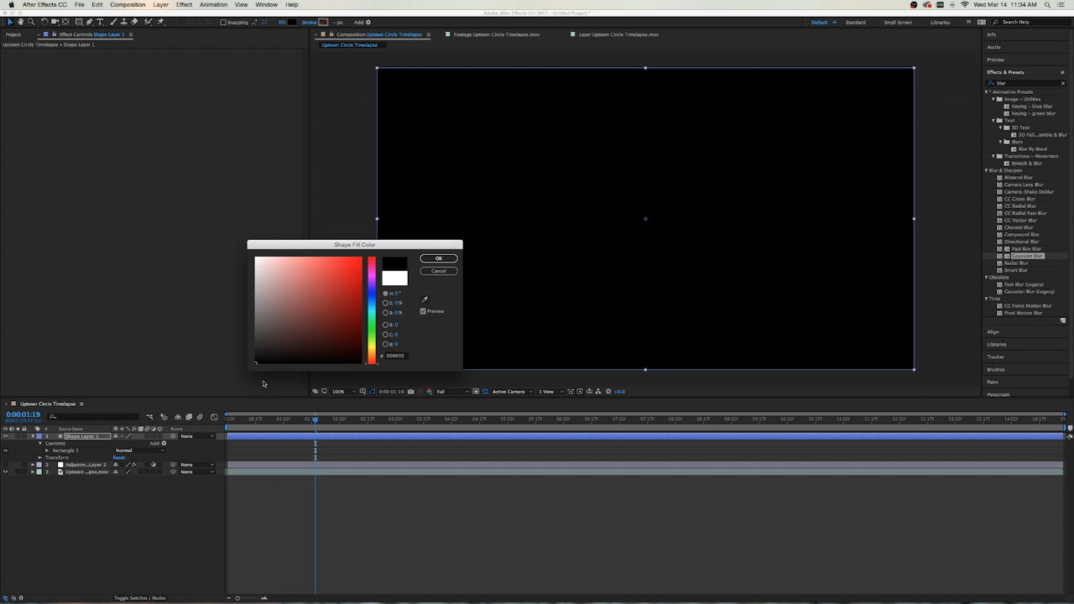This screenshot has height=604, width=1074.
Task: Open the Align panel
Action: 993,332
